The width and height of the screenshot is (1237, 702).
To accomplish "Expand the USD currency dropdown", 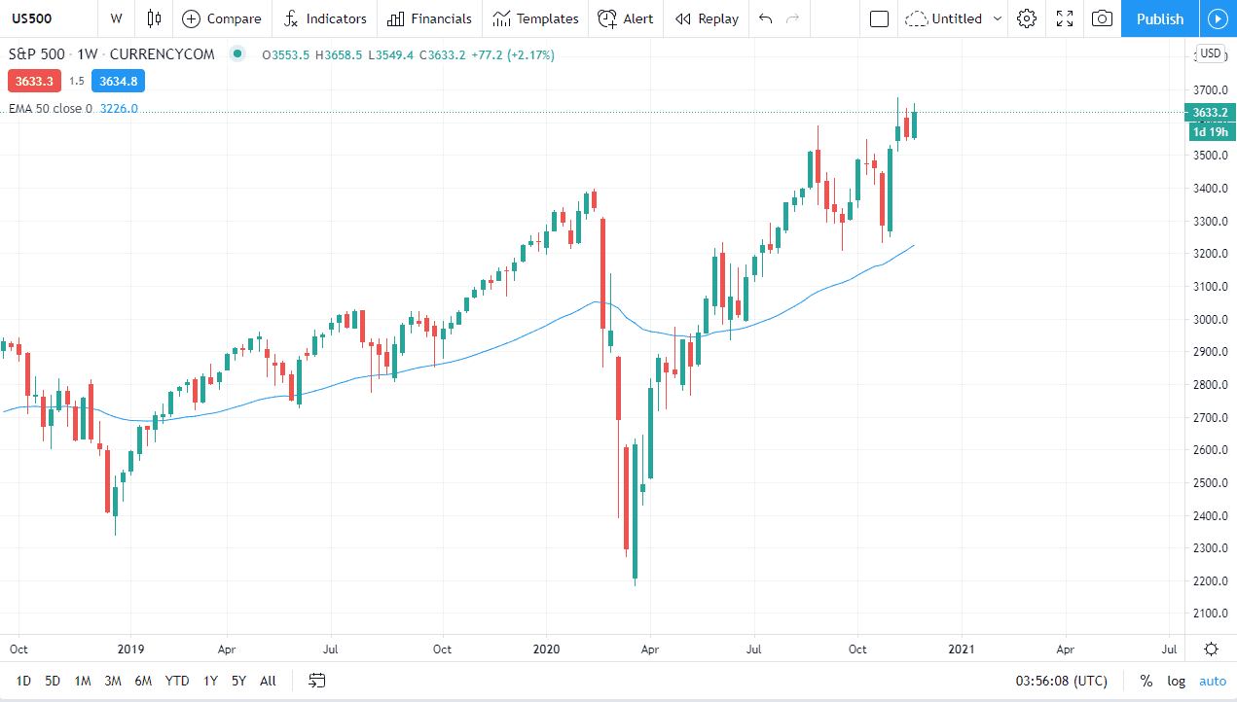I will (x=1211, y=54).
